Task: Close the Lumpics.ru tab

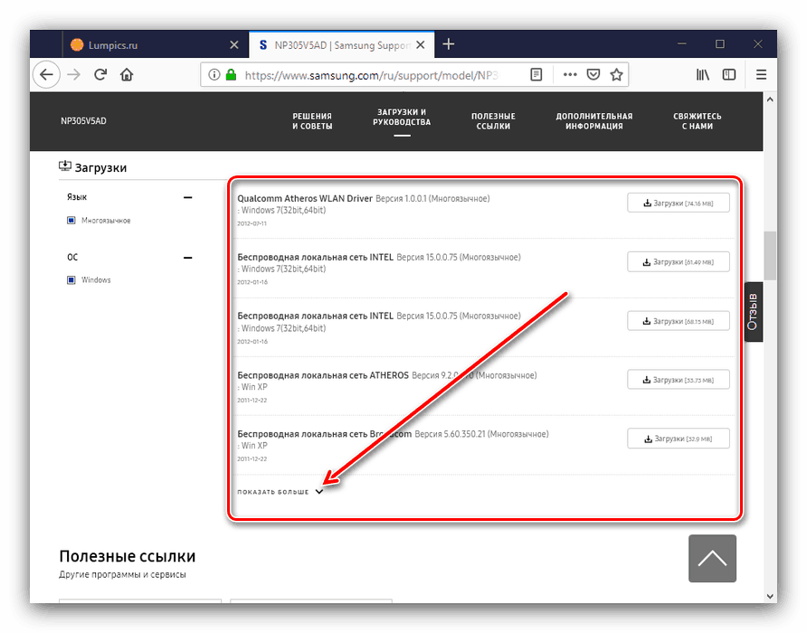Action: click(234, 45)
